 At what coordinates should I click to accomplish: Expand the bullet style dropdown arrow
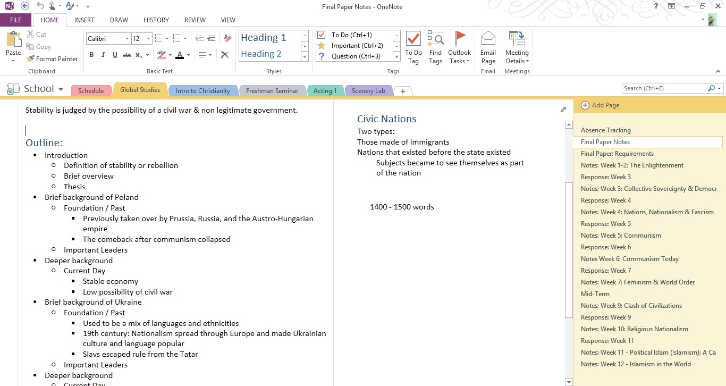click(167, 38)
